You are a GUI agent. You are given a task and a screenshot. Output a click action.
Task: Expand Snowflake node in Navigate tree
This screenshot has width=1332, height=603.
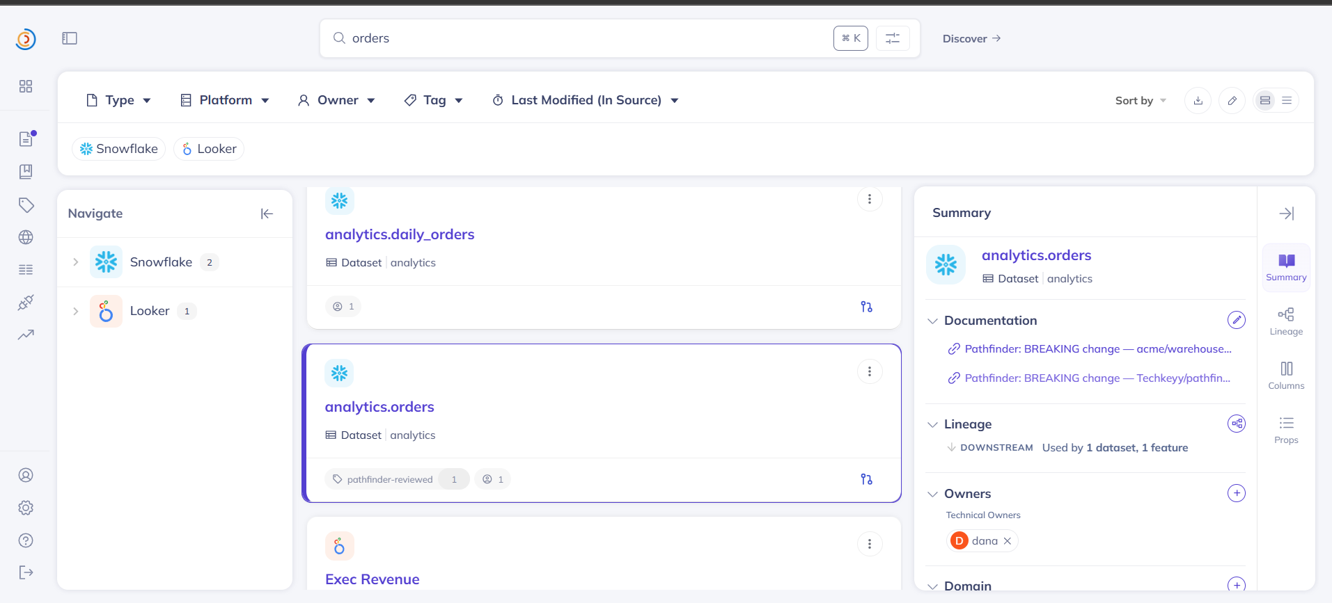pos(75,262)
